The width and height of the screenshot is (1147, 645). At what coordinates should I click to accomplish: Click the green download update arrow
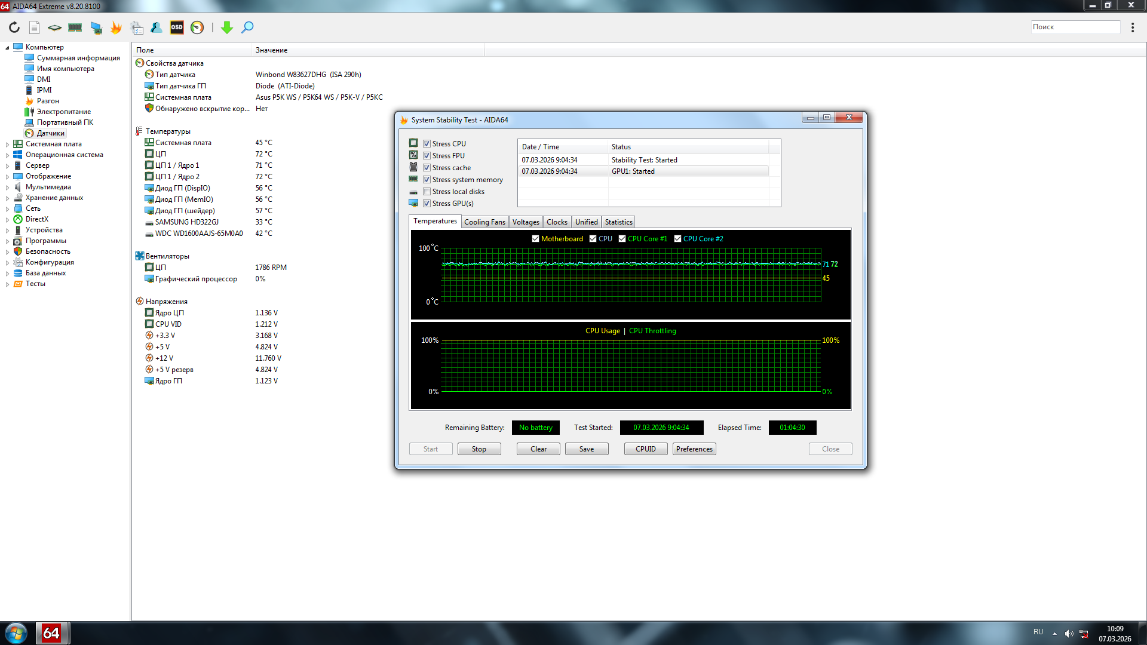[227, 27]
